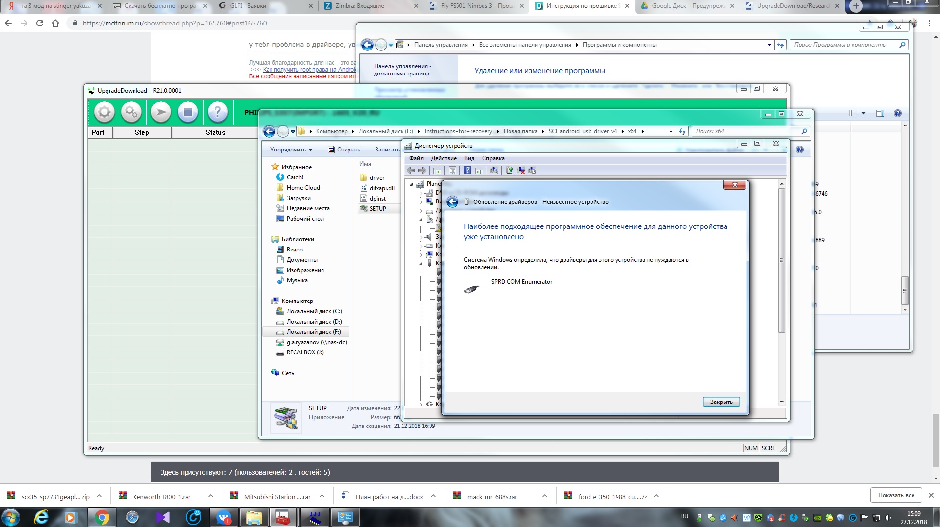
Task: Open the Действие menu in Device Manager
Action: [443, 158]
